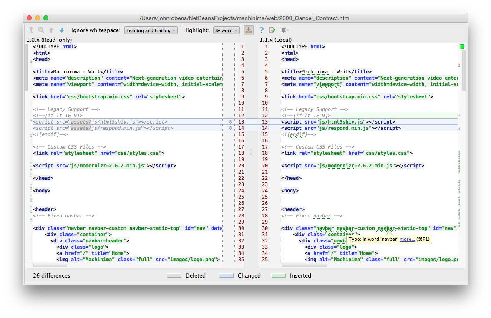Click the DOCTYPE line in right pane
The image size is (491, 318).
point(303,46)
